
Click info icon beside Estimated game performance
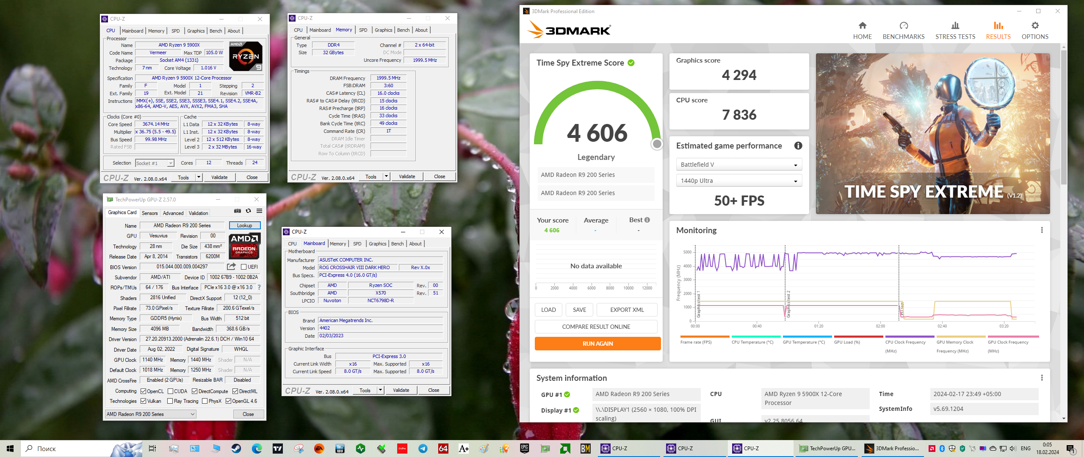(x=798, y=146)
